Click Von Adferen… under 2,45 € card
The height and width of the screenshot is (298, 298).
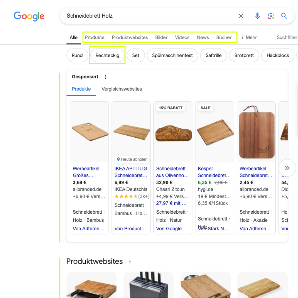click(x=255, y=229)
